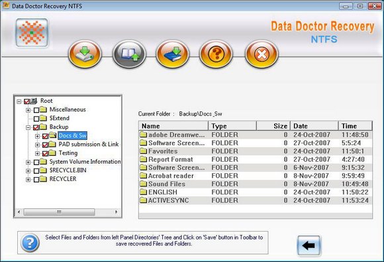The width and height of the screenshot is (384, 262).
Task: Click the tree panel horizontal scrollbar thumb
Action: click(59, 212)
